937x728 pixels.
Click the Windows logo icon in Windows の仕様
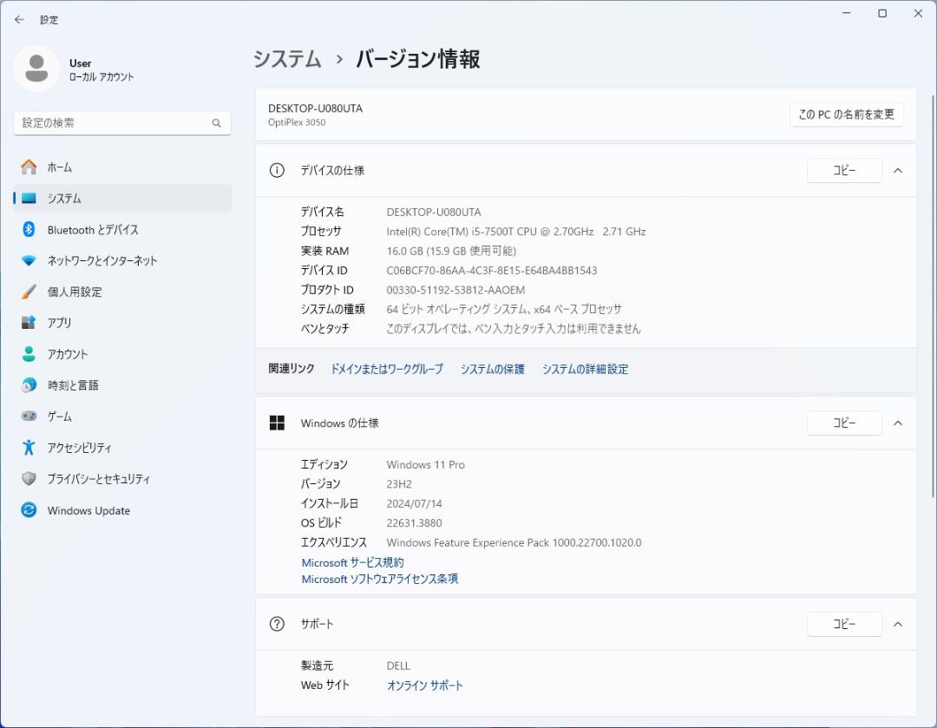point(277,423)
